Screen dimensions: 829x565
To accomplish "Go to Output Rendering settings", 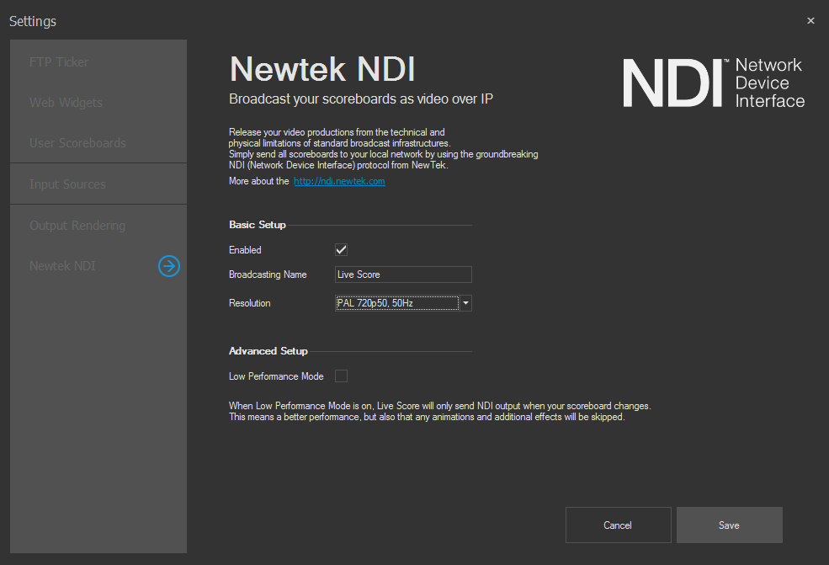I will [x=98, y=226].
